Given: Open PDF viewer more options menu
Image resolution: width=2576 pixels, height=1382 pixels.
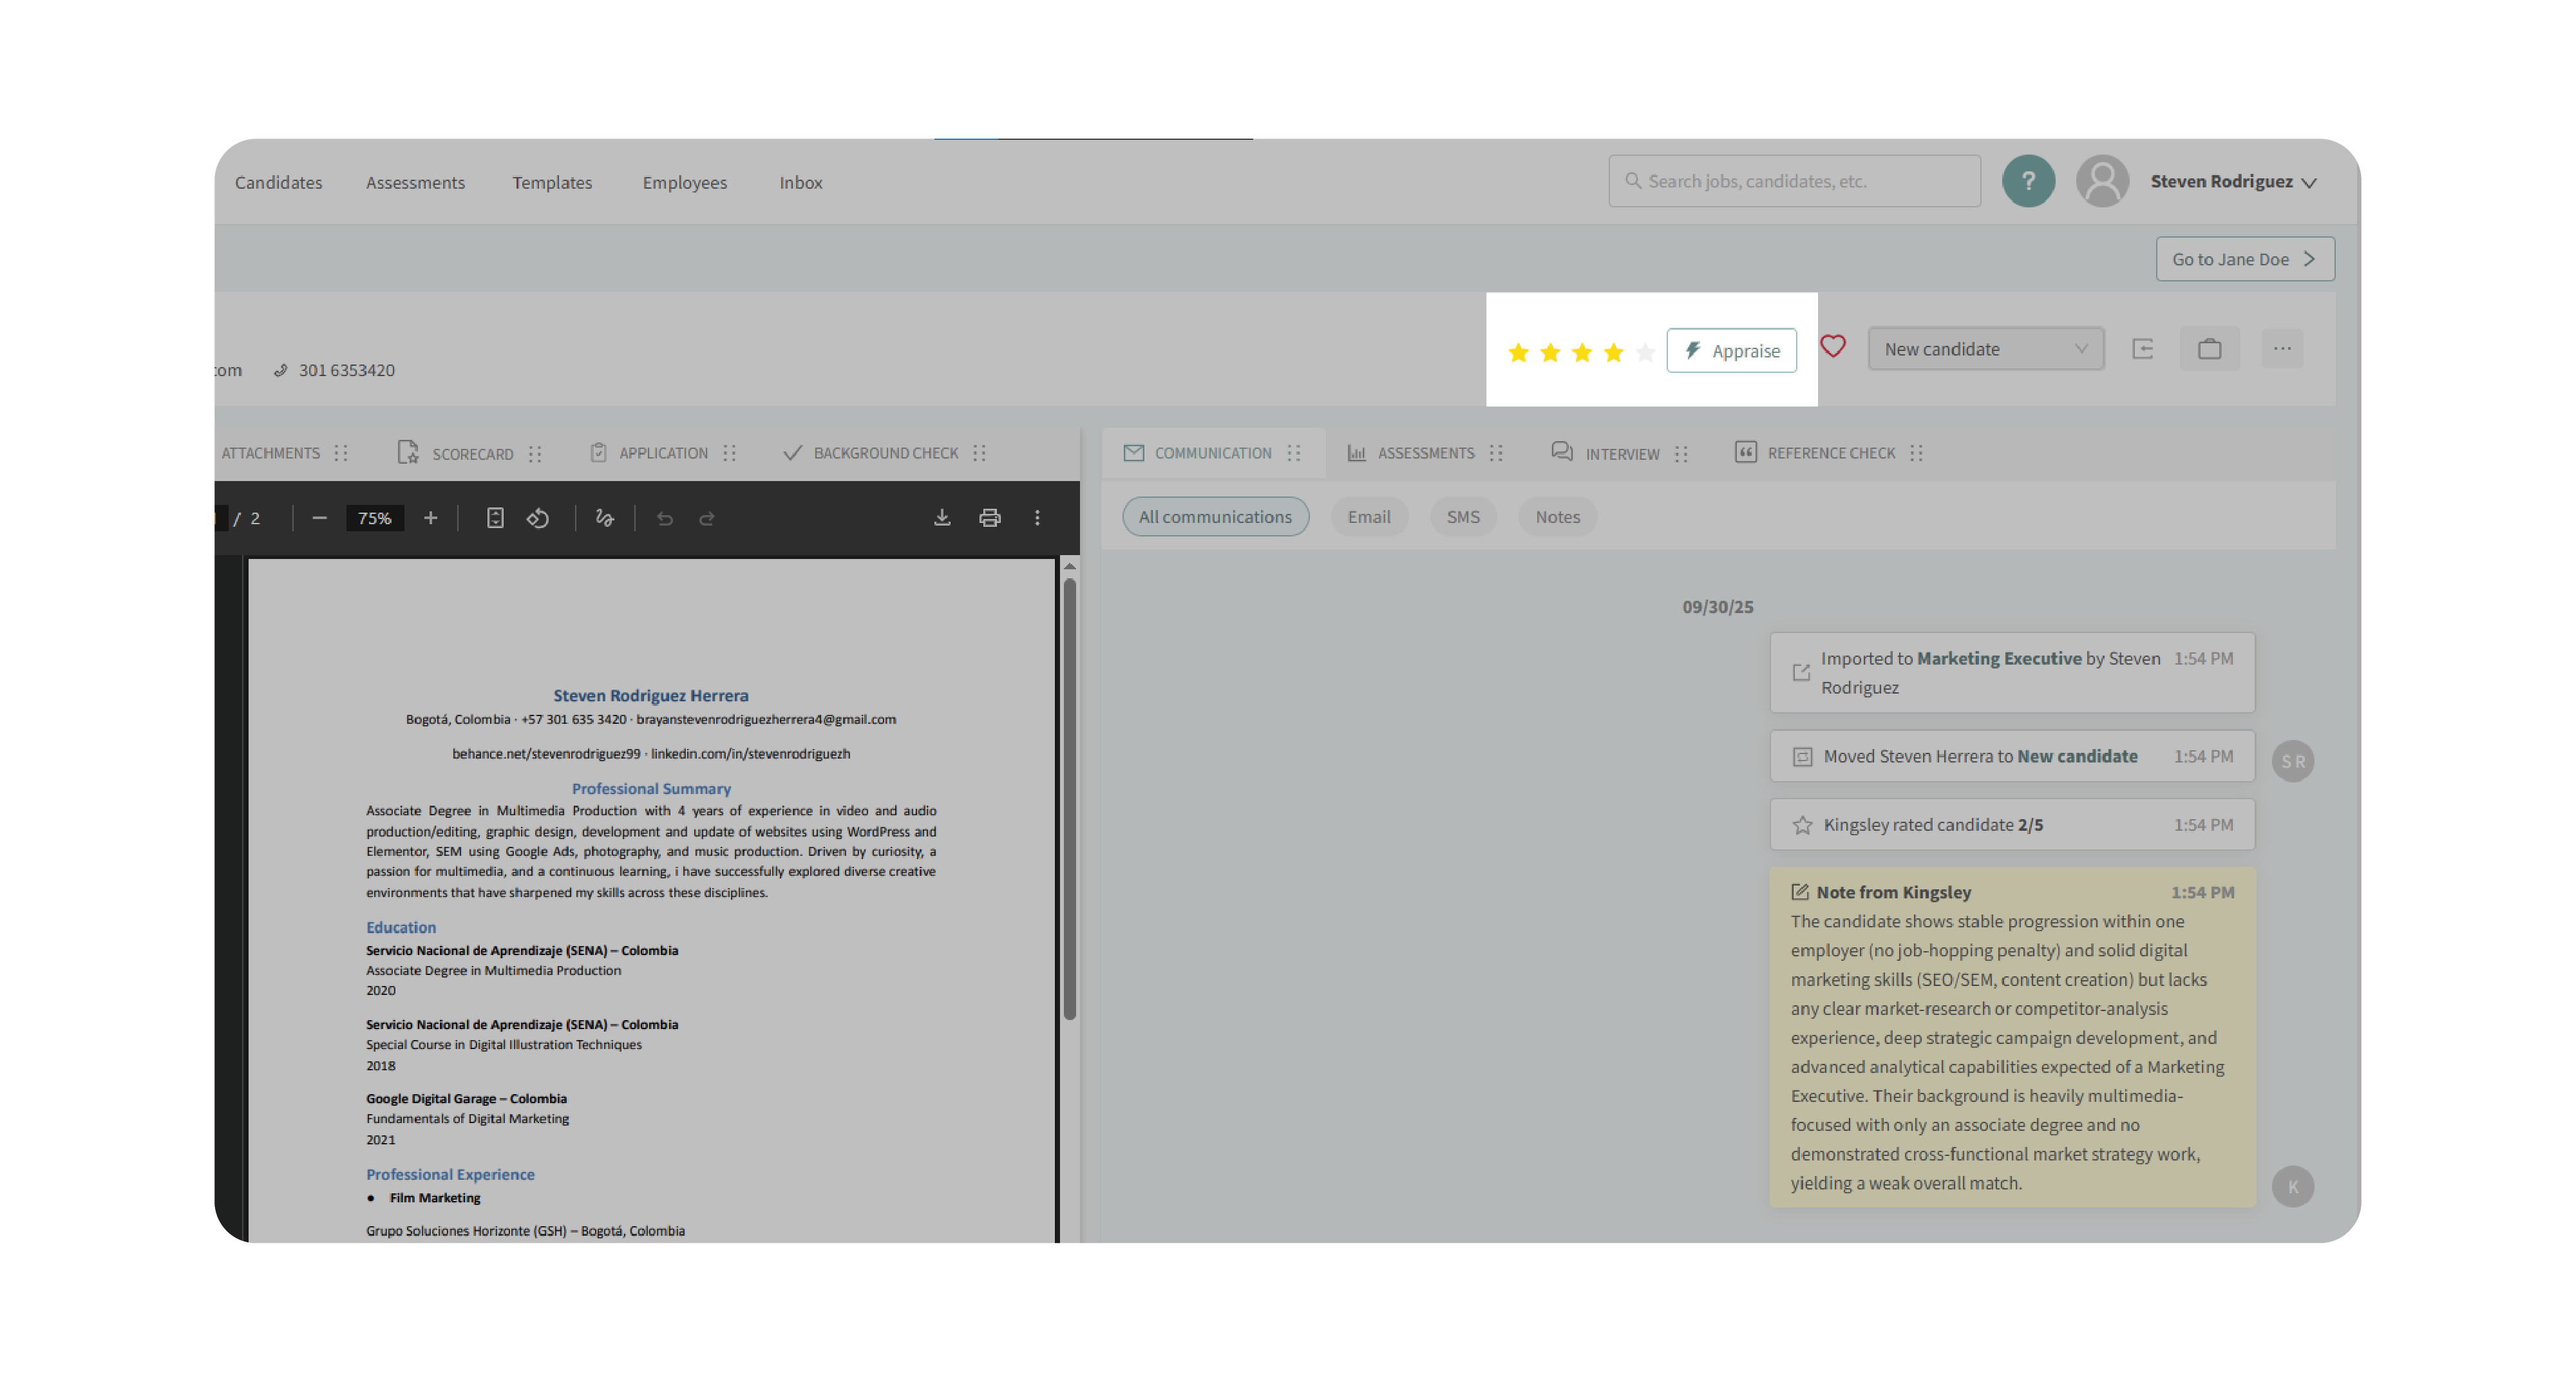Looking at the screenshot, I should [x=1037, y=518].
